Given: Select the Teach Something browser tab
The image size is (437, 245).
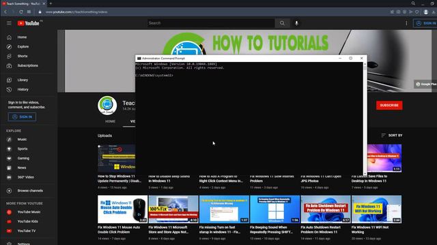Looking at the screenshot, I should [x=24, y=3].
